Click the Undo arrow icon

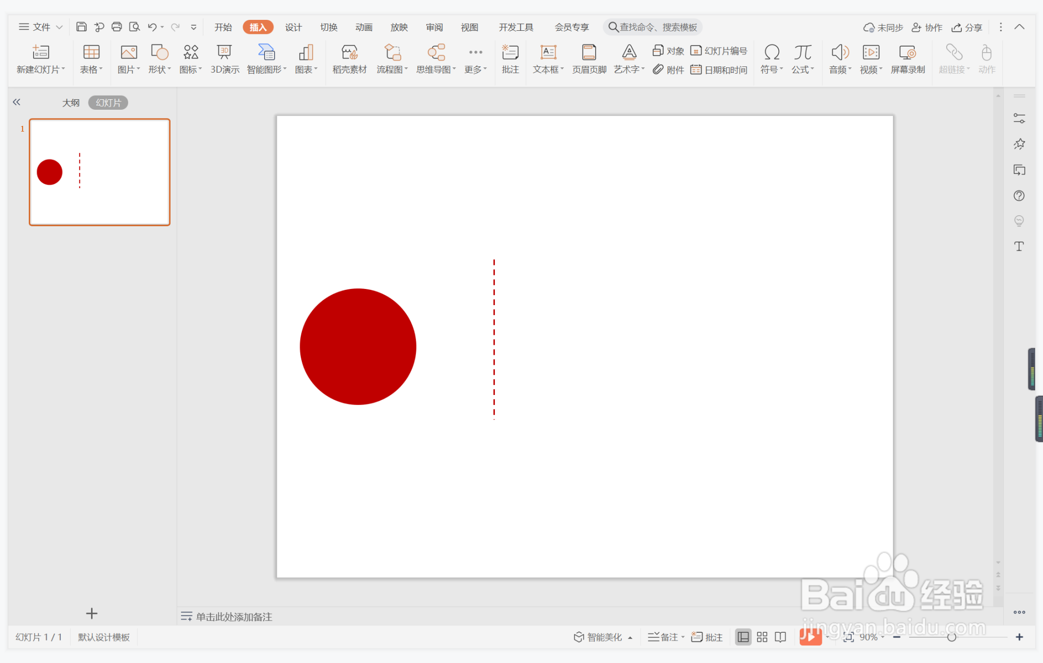[x=152, y=27]
